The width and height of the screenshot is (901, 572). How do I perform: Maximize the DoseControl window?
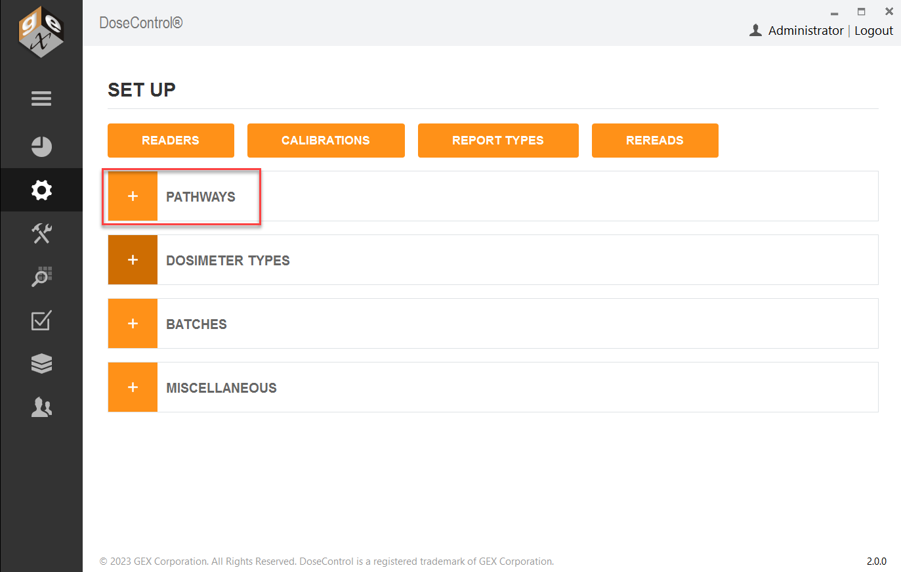point(862,12)
